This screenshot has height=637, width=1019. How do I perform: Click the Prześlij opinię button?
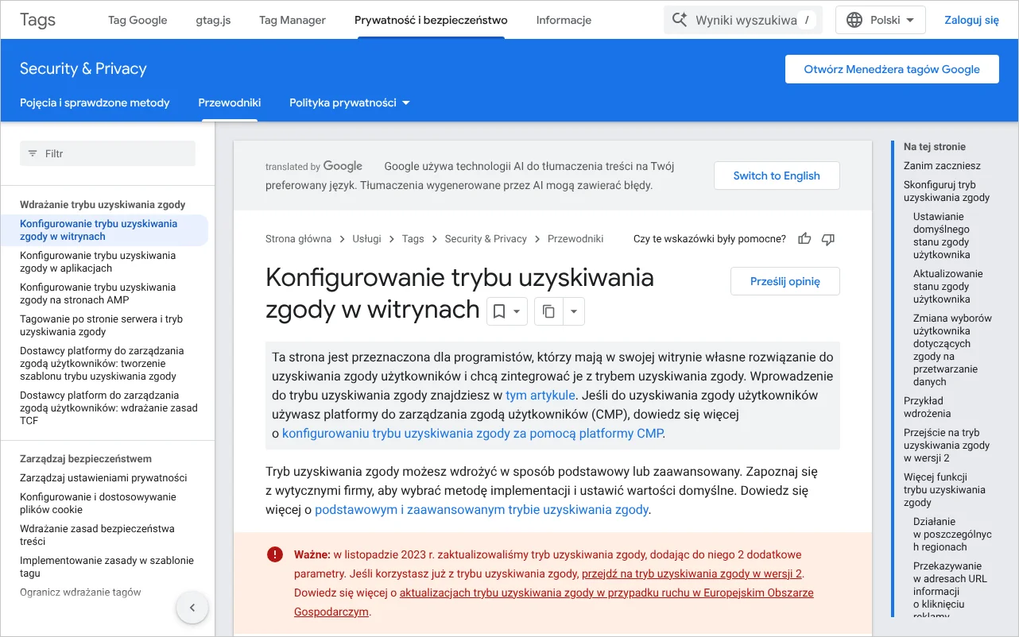(x=785, y=281)
